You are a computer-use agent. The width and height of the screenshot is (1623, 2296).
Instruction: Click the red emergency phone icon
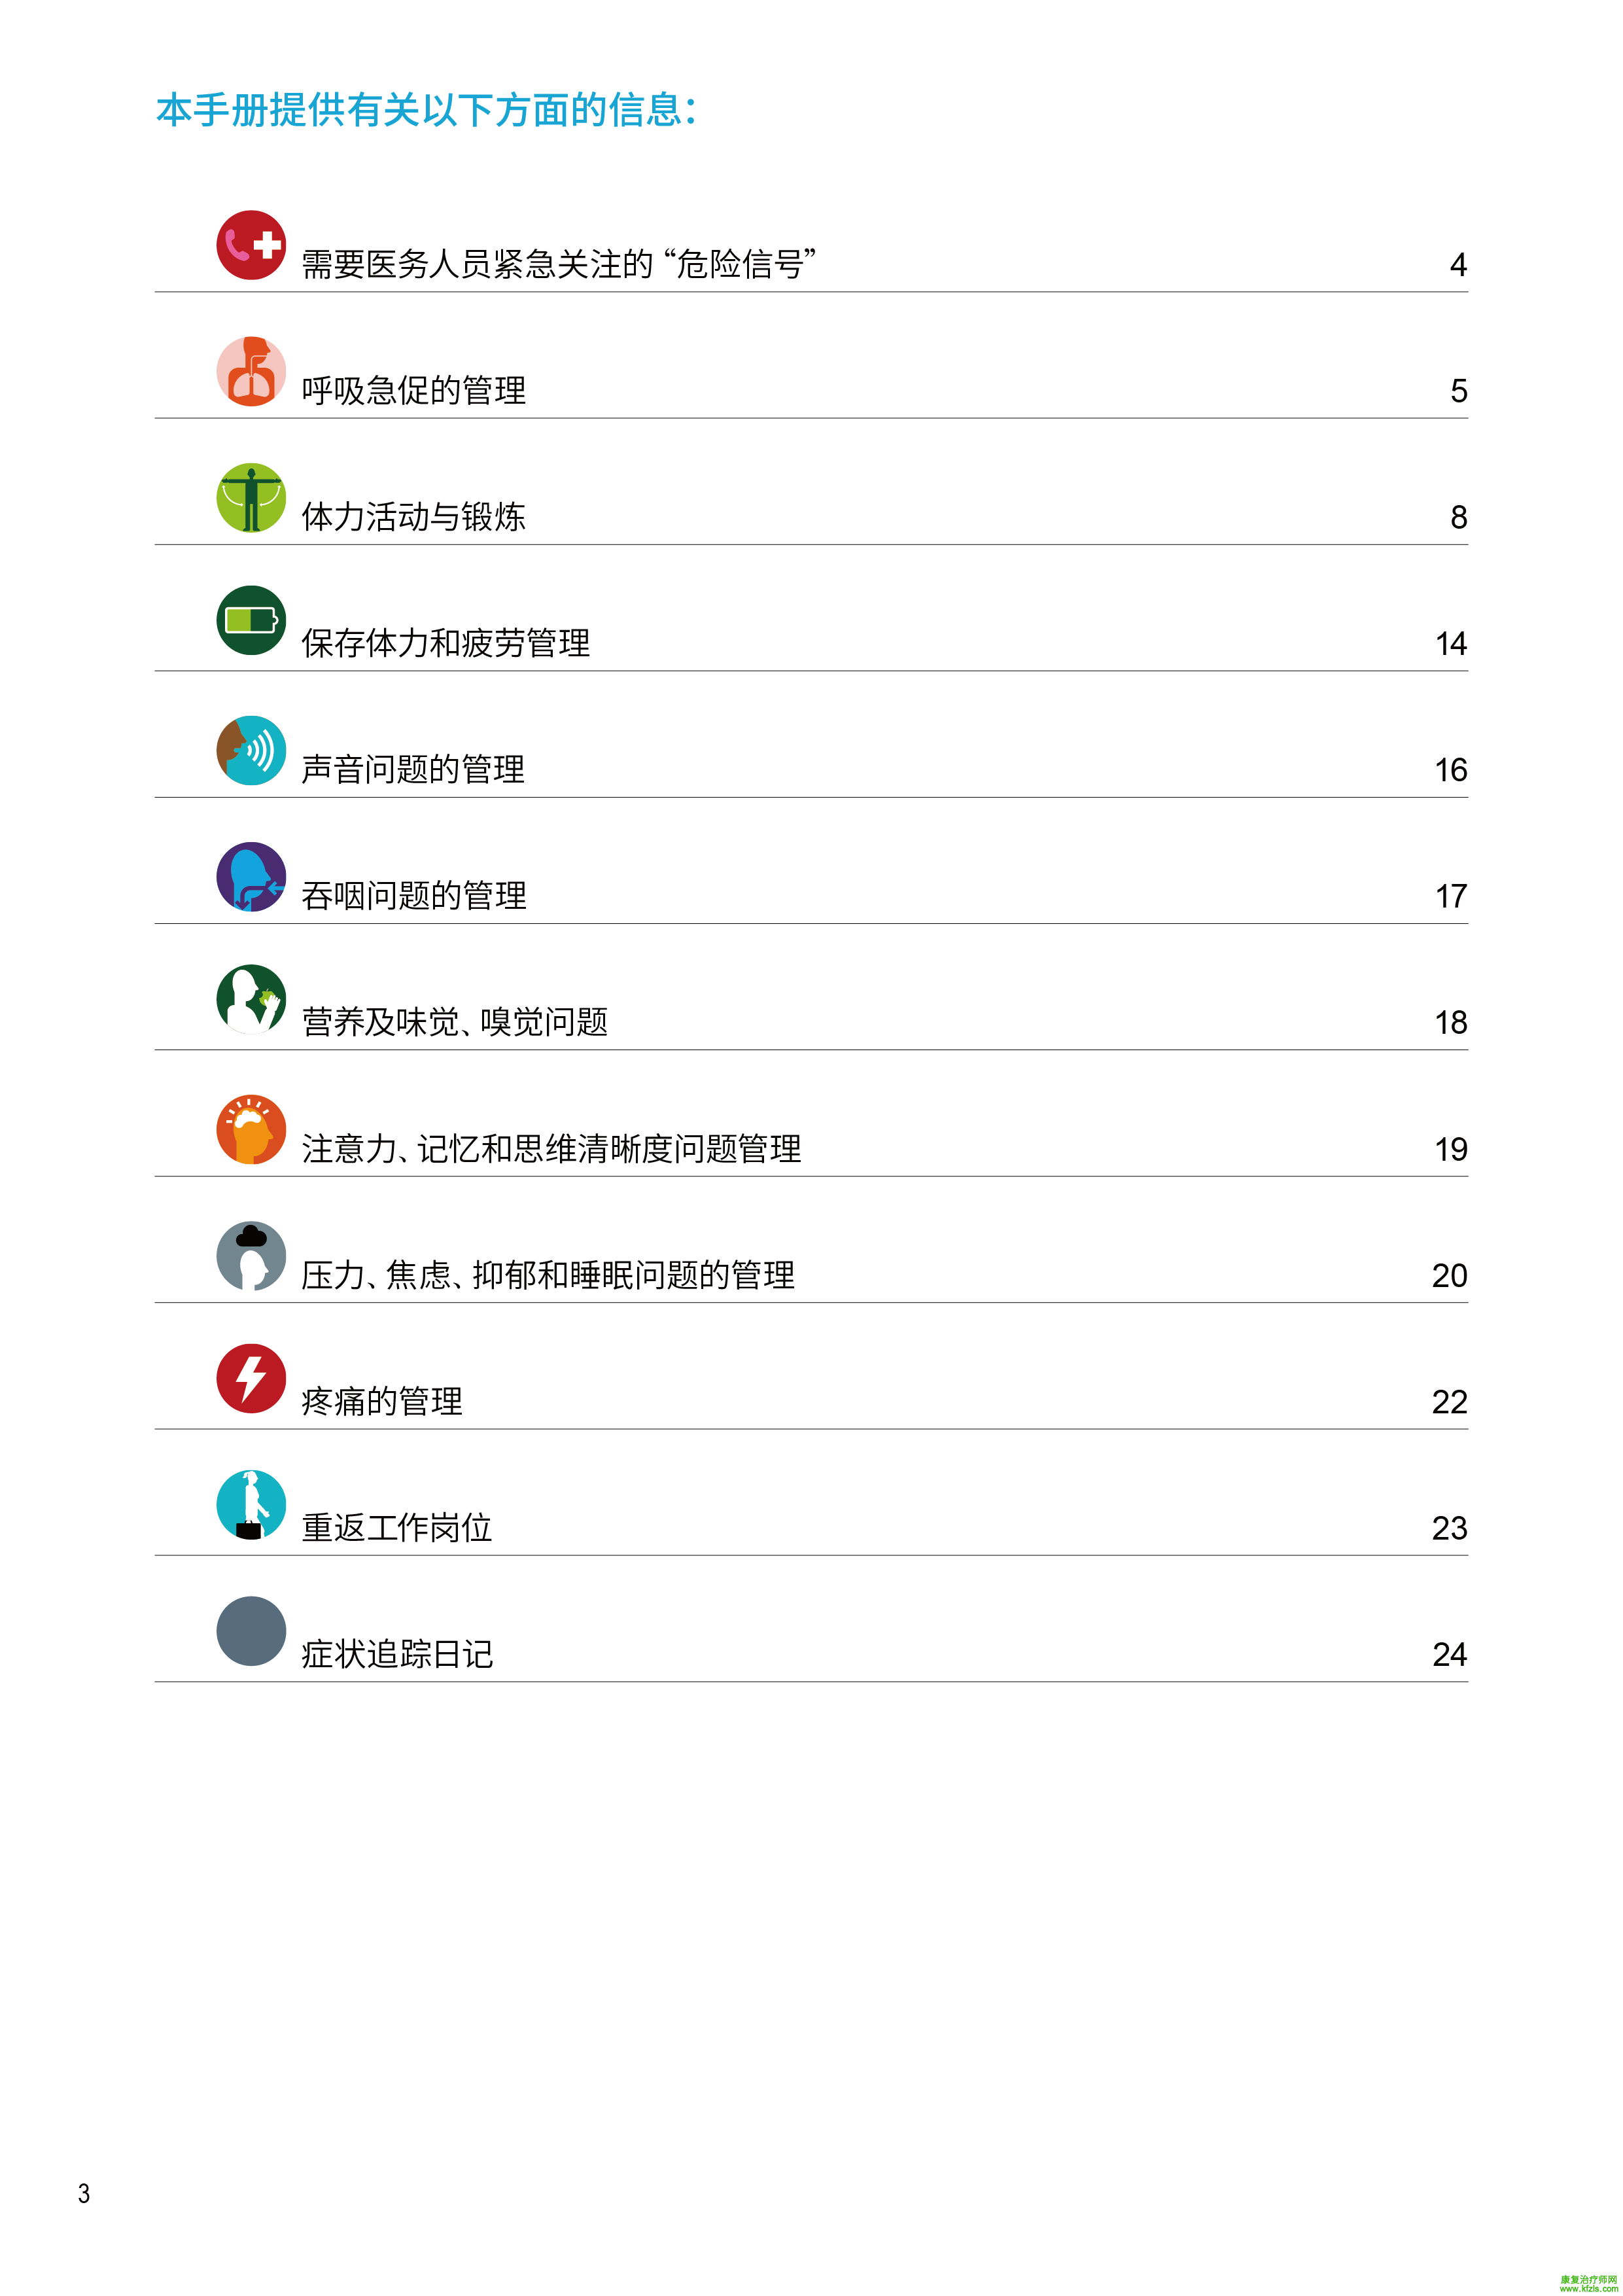251,245
